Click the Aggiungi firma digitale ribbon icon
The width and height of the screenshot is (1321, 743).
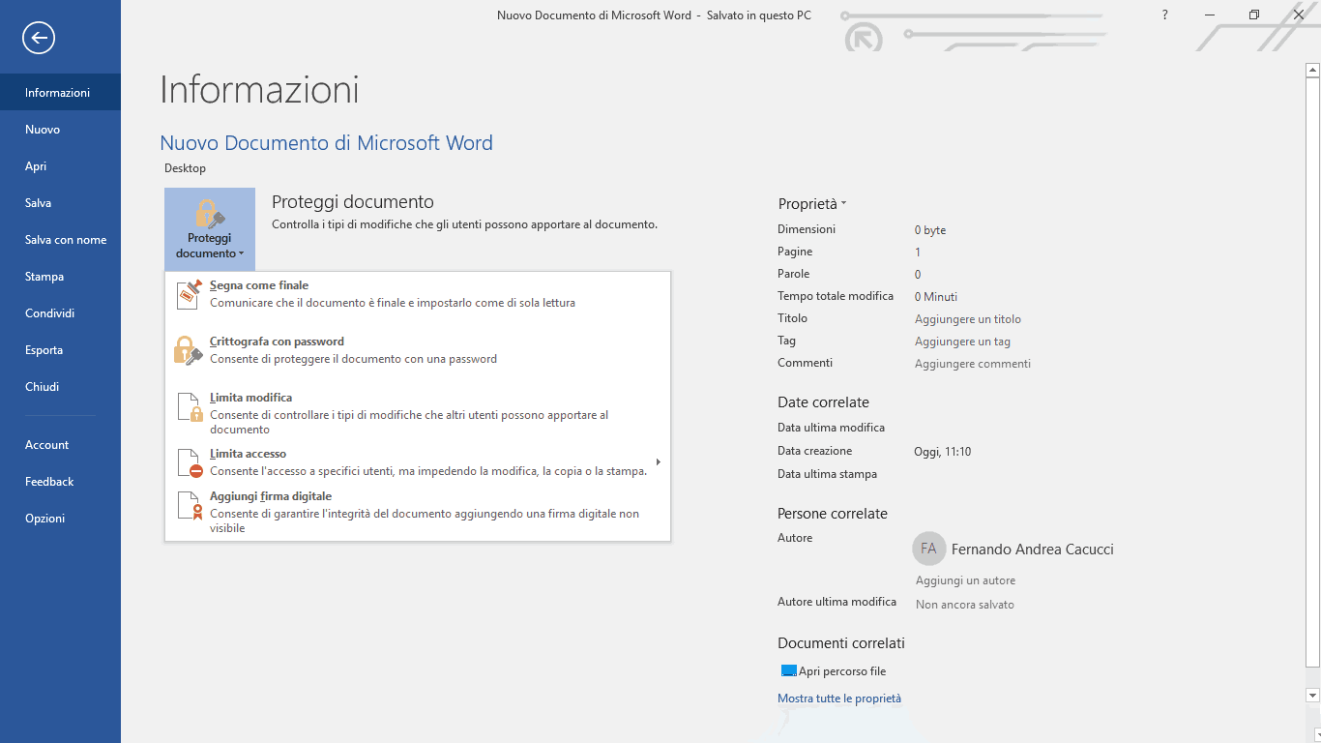(x=191, y=506)
